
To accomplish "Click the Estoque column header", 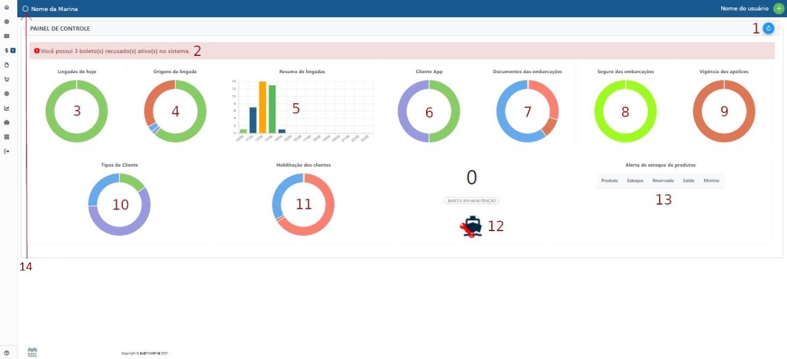I will [x=635, y=181].
